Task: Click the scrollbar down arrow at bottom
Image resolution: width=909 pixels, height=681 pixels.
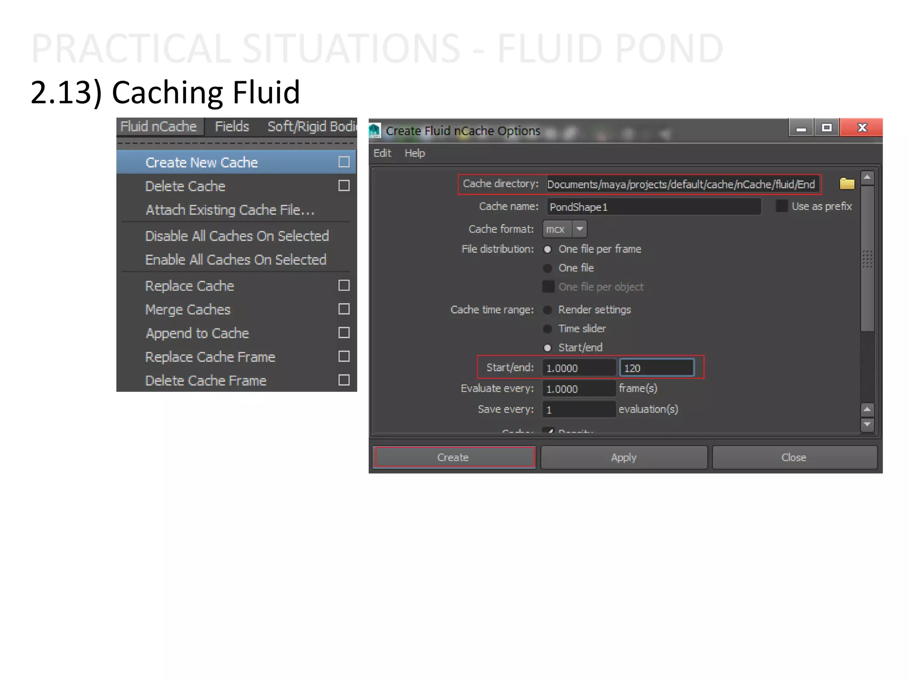Action: point(867,425)
